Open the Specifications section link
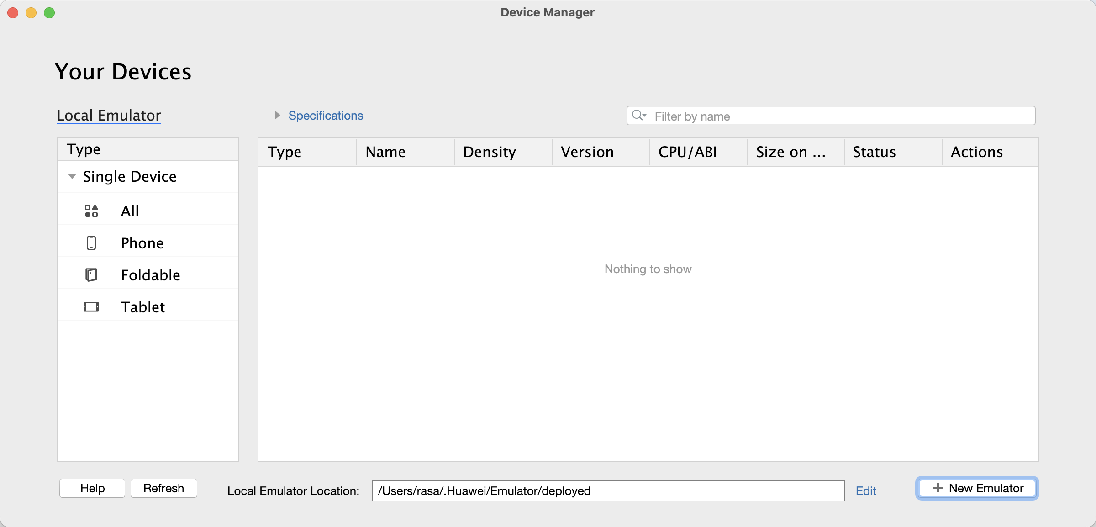The height and width of the screenshot is (527, 1096). pyautogui.click(x=326, y=116)
